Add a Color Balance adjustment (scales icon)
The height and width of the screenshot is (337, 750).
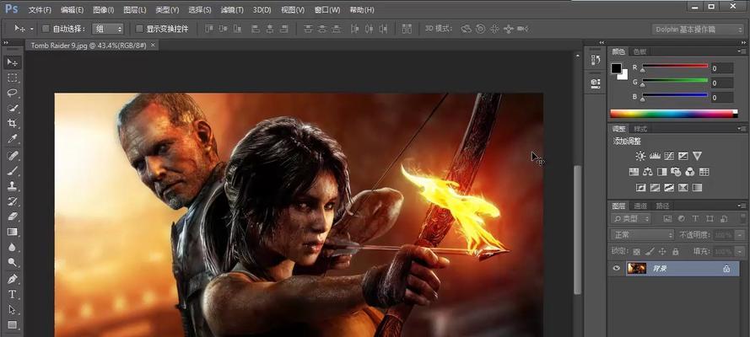click(x=648, y=172)
